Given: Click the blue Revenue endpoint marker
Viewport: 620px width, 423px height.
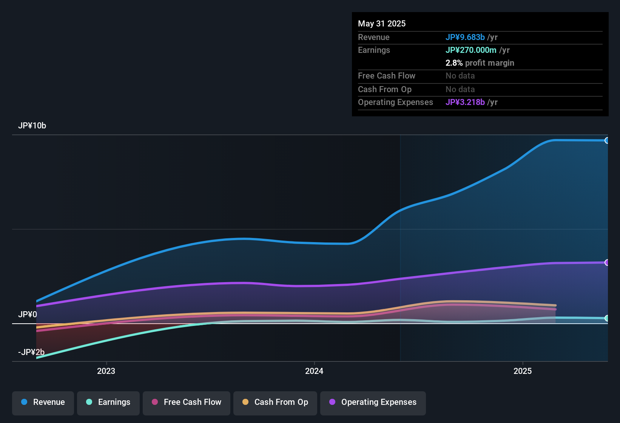Looking at the screenshot, I should pos(607,140).
